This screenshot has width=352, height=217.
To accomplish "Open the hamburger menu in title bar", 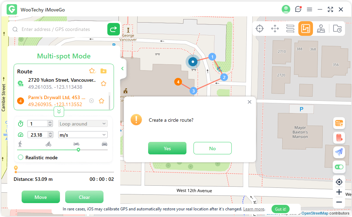I will (309, 10).
